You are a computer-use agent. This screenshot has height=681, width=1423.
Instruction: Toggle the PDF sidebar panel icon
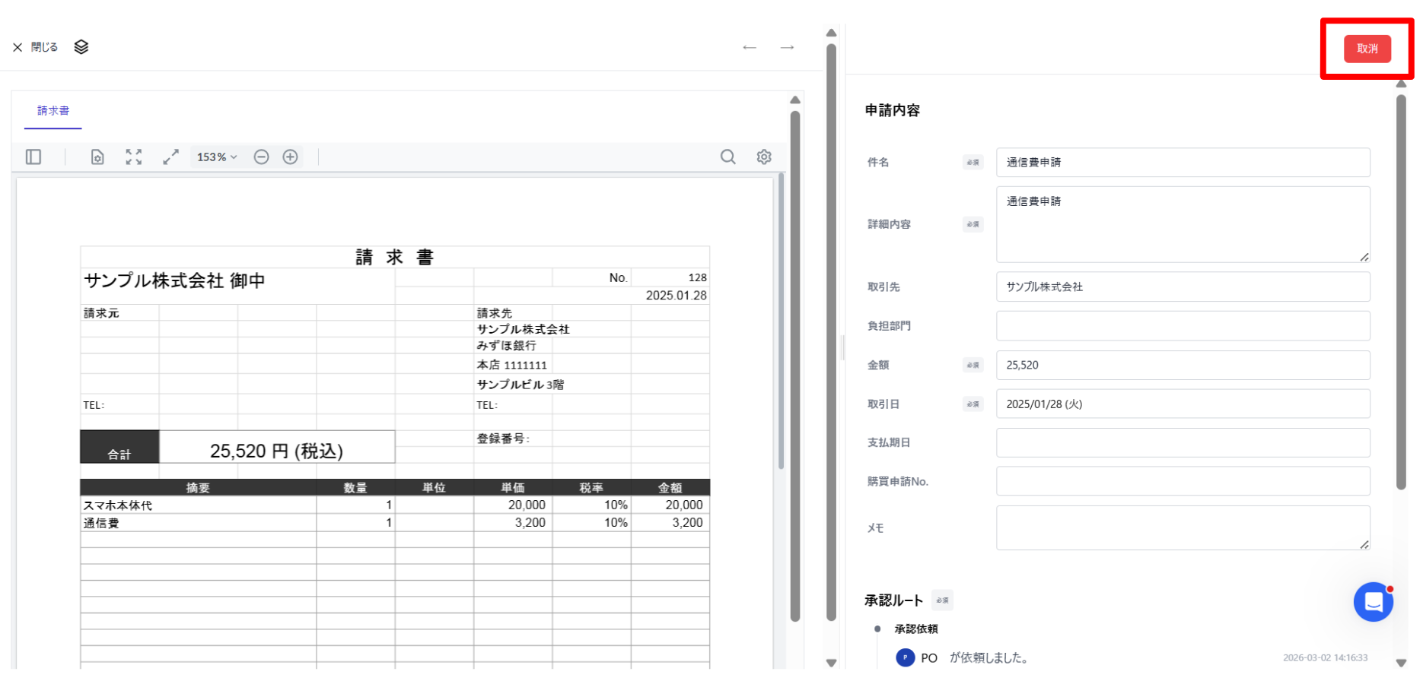(33, 157)
